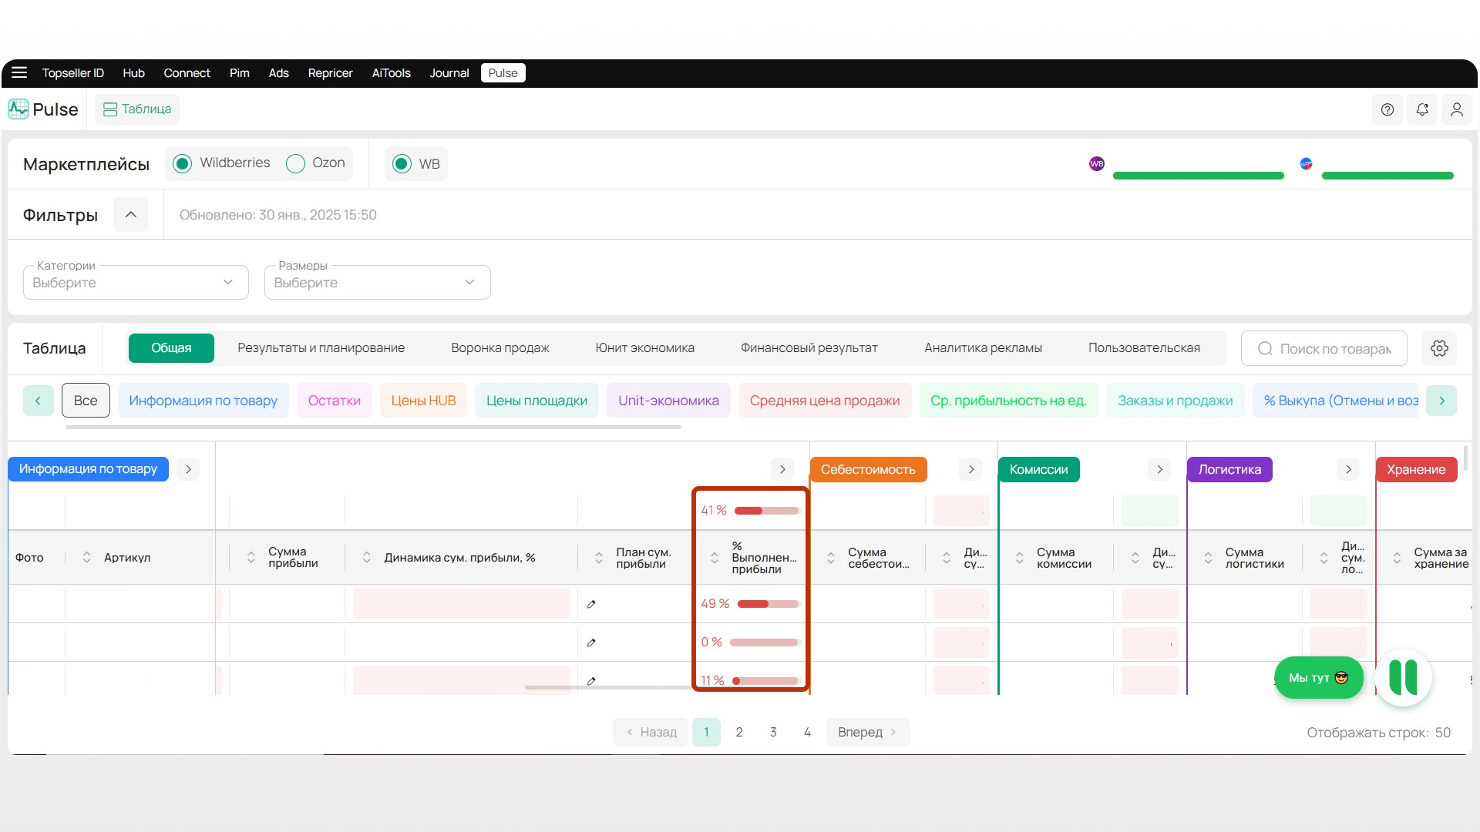This screenshot has height=832, width=1480.
Task: Open the Мы тут chat button
Action: tap(1319, 678)
